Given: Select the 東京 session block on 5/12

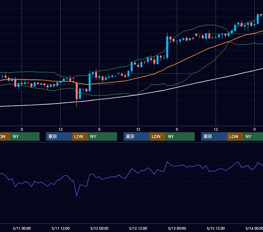Looking at the screenshot, I should pyautogui.click(x=137, y=136).
